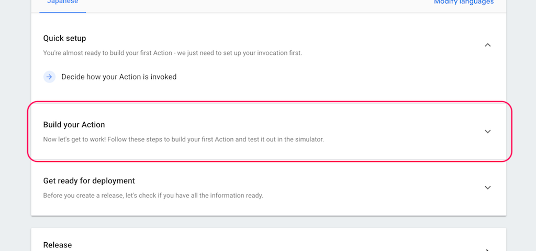Click the 'Before you create a release' description

click(153, 196)
